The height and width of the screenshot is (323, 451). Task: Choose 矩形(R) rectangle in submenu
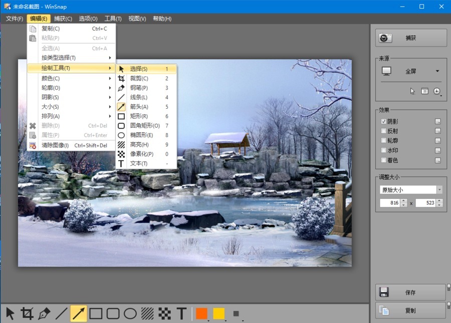tap(146, 116)
